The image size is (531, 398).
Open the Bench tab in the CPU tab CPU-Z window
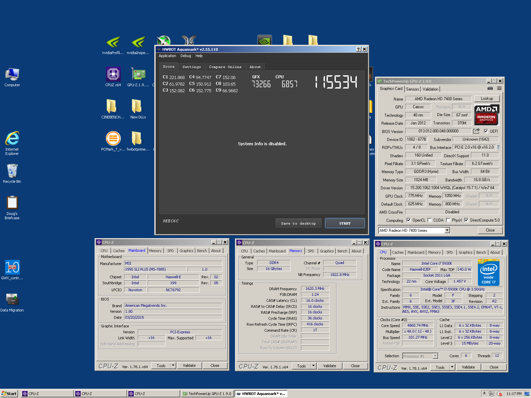click(481, 252)
